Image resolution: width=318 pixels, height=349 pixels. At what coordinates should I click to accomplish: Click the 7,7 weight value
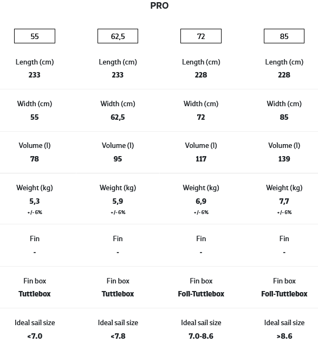coord(284,201)
